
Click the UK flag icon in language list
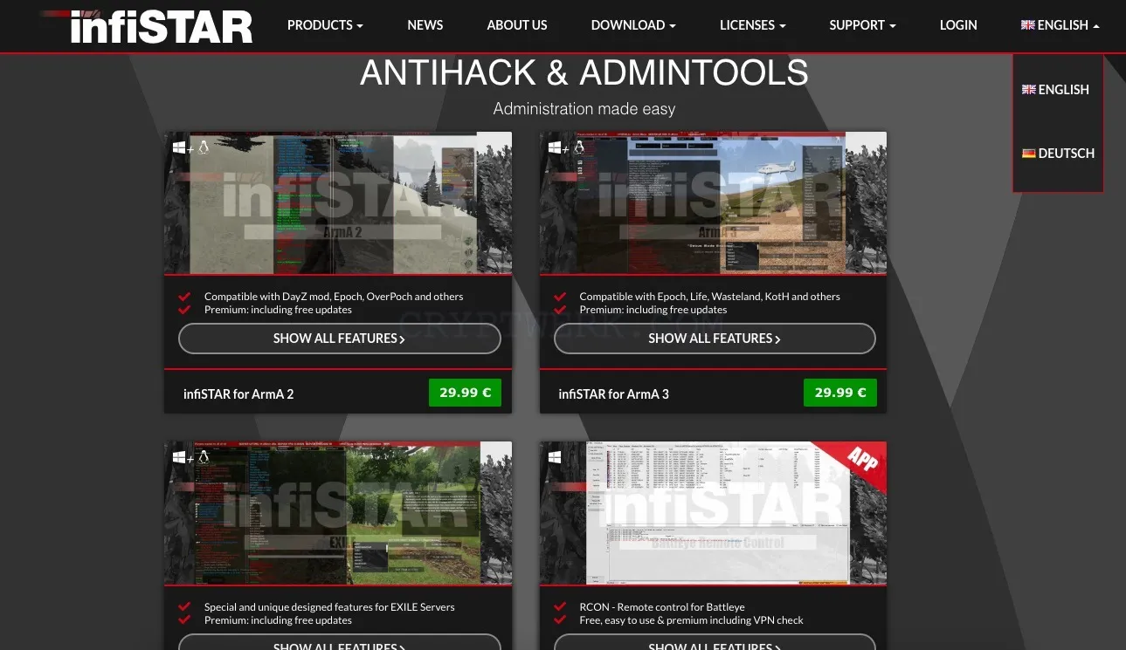[1029, 90]
